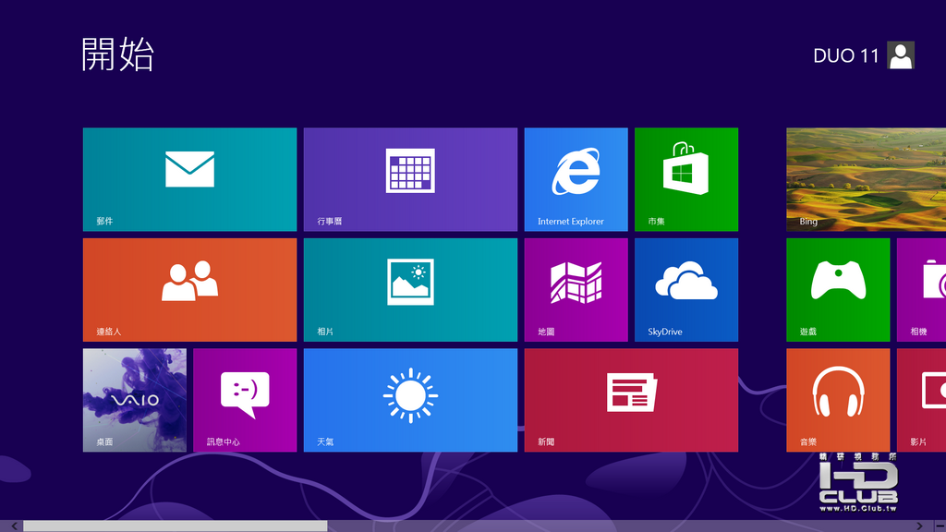Image resolution: width=946 pixels, height=532 pixels.
Task: Open the Mail (郵件) tile
Action: (189, 179)
